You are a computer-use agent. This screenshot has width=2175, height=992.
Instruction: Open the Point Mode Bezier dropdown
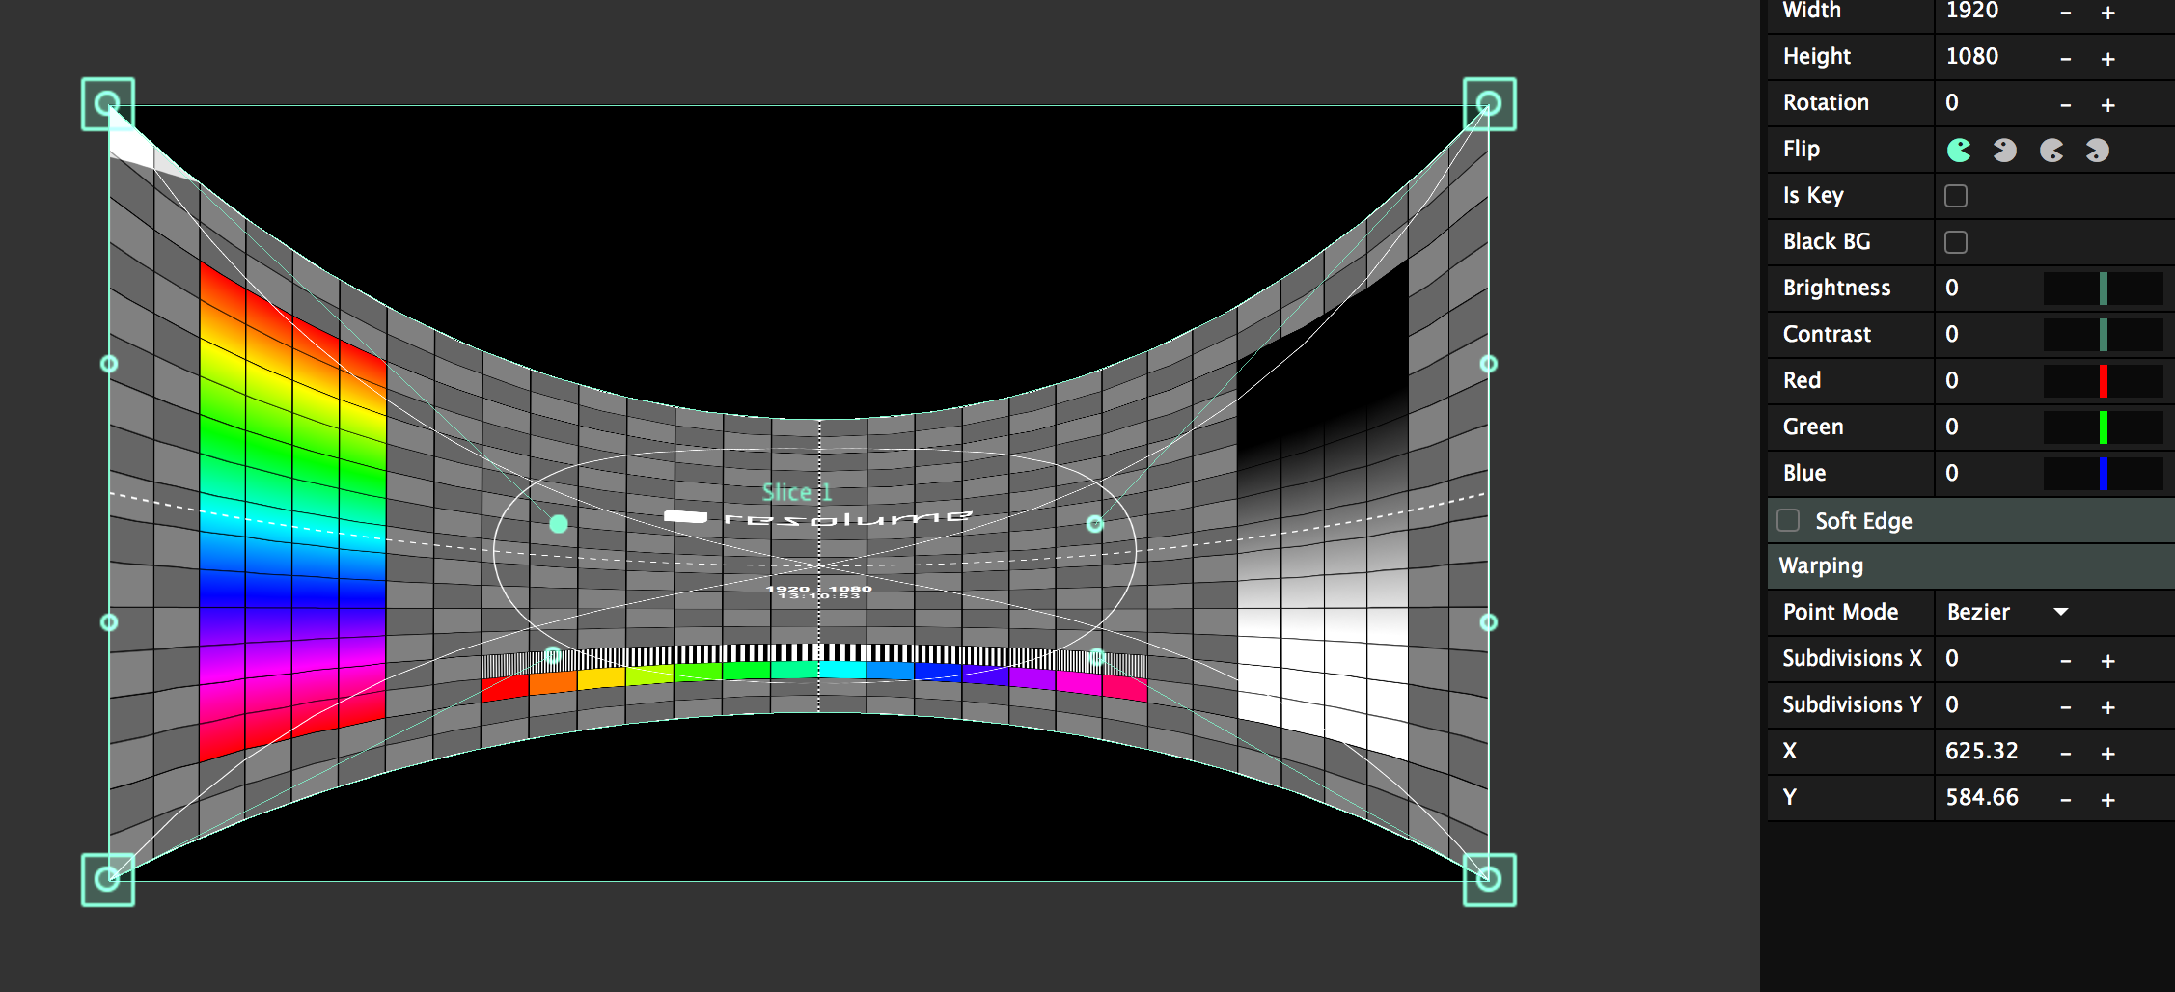(2007, 612)
